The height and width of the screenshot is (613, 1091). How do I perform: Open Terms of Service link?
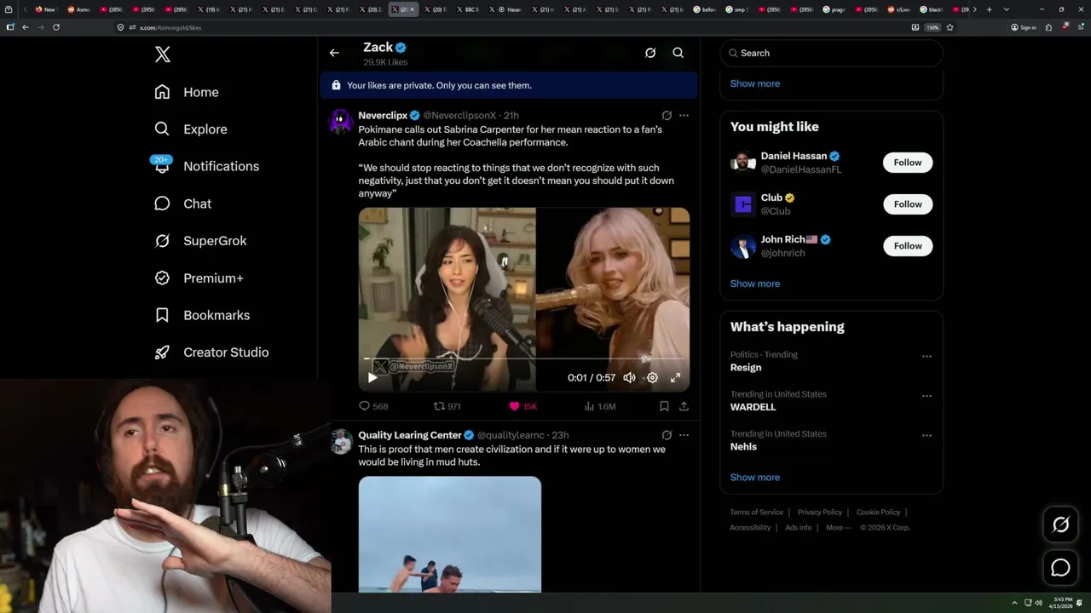(756, 513)
